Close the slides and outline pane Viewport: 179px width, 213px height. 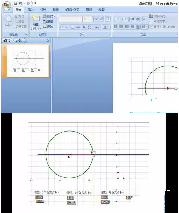click(x=48, y=41)
